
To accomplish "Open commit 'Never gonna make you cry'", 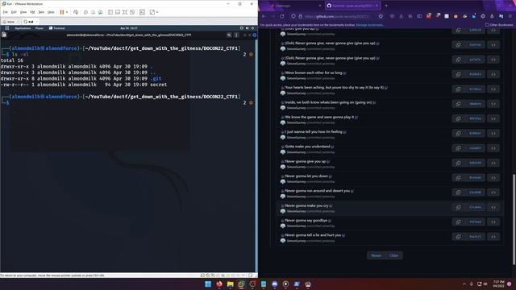I will point(306,205).
